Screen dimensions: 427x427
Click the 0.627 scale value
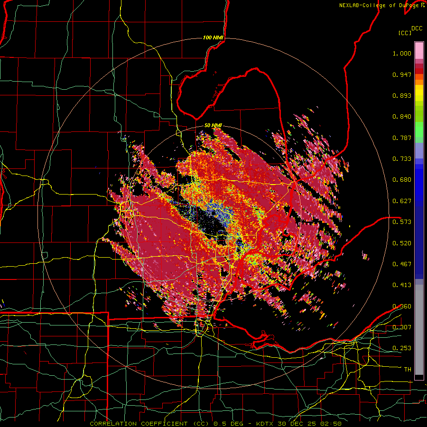click(402, 201)
